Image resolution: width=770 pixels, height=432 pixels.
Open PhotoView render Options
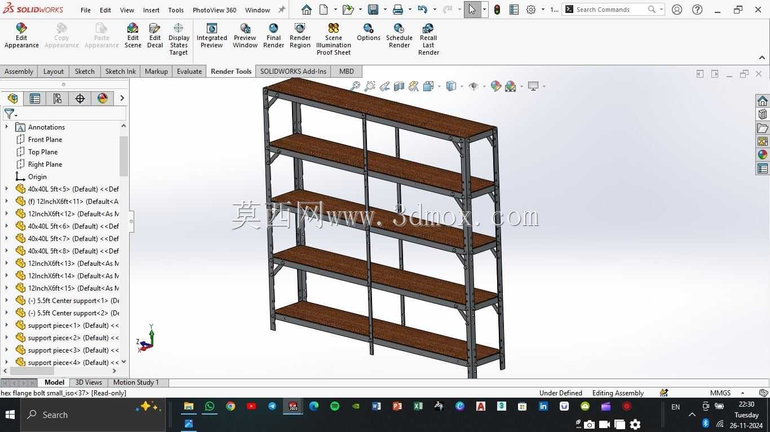tap(369, 33)
